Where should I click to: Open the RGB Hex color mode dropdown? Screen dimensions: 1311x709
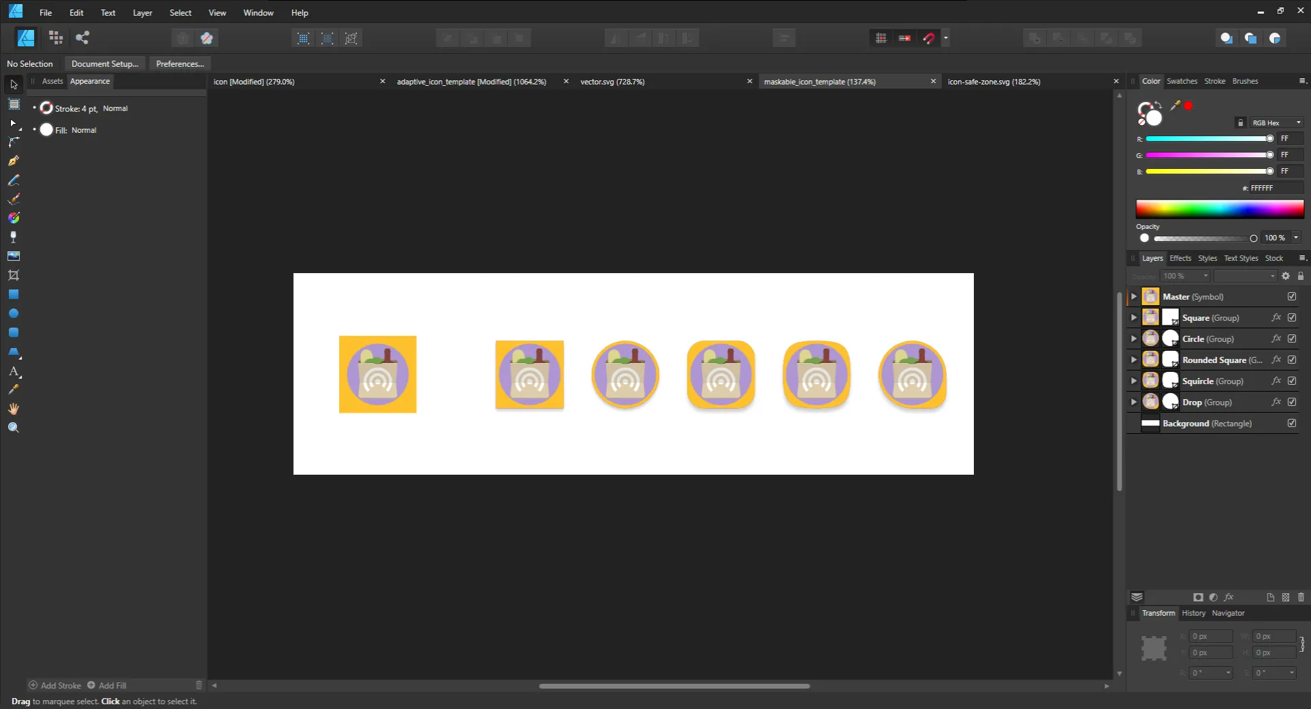click(x=1276, y=123)
